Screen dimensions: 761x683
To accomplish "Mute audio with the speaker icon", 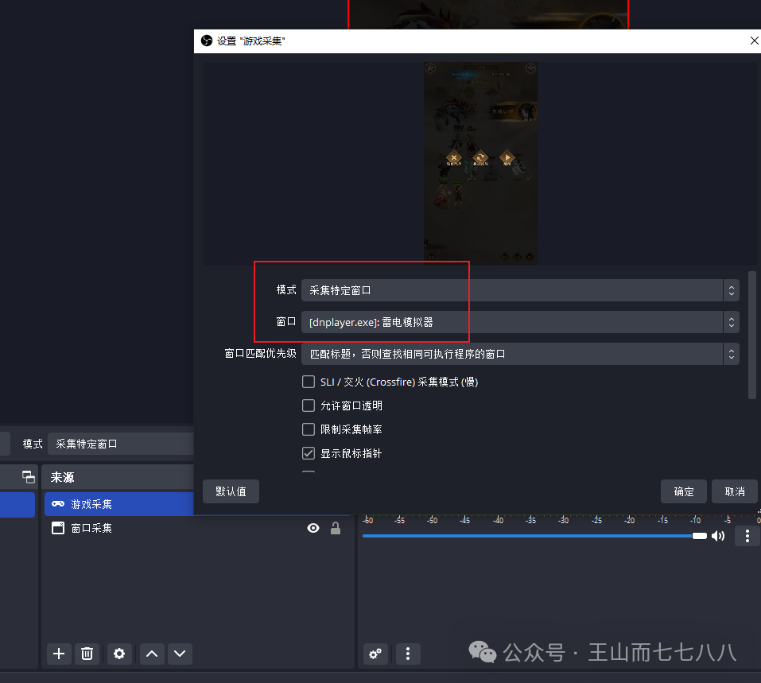I will [718, 536].
